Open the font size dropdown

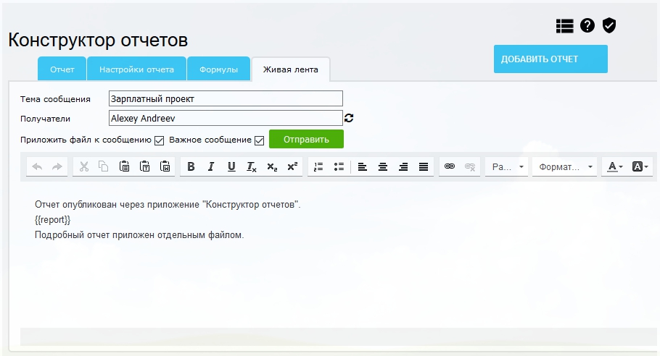[507, 166]
